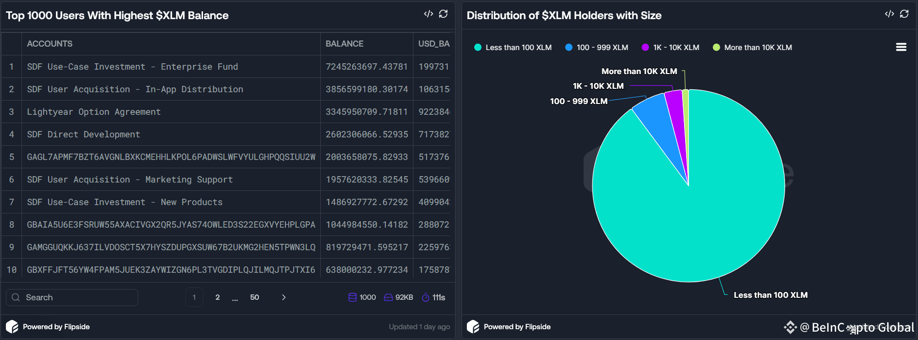Viewport: 918px width, 340px height.
Task: Refresh the Distribution of $XLM Holders chart
Action: point(904,14)
